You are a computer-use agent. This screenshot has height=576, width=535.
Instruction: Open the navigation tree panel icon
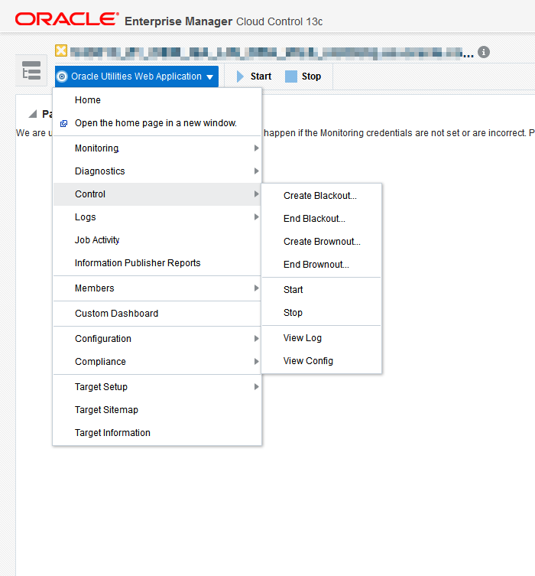pyautogui.click(x=31, y=70)
